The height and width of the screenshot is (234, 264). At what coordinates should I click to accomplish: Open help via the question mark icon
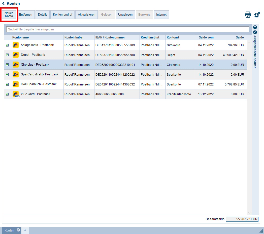pyautogui.click(x=255, y=27)
